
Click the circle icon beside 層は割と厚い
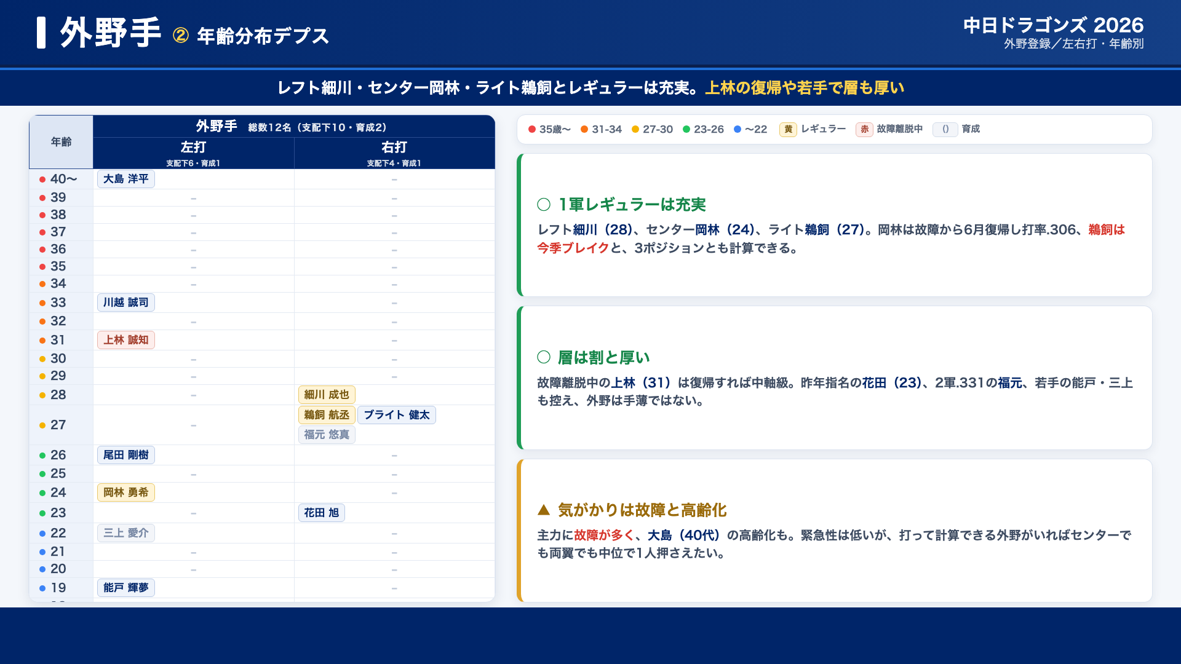pyautogui.click(x=544, y=358)
